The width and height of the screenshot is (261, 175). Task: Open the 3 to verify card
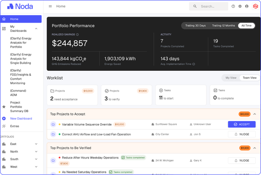click(127, 95)
